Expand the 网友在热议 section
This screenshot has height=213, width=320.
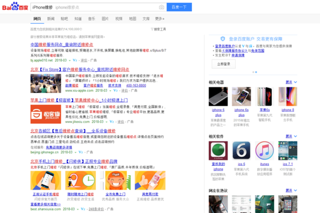pos(291,190)
